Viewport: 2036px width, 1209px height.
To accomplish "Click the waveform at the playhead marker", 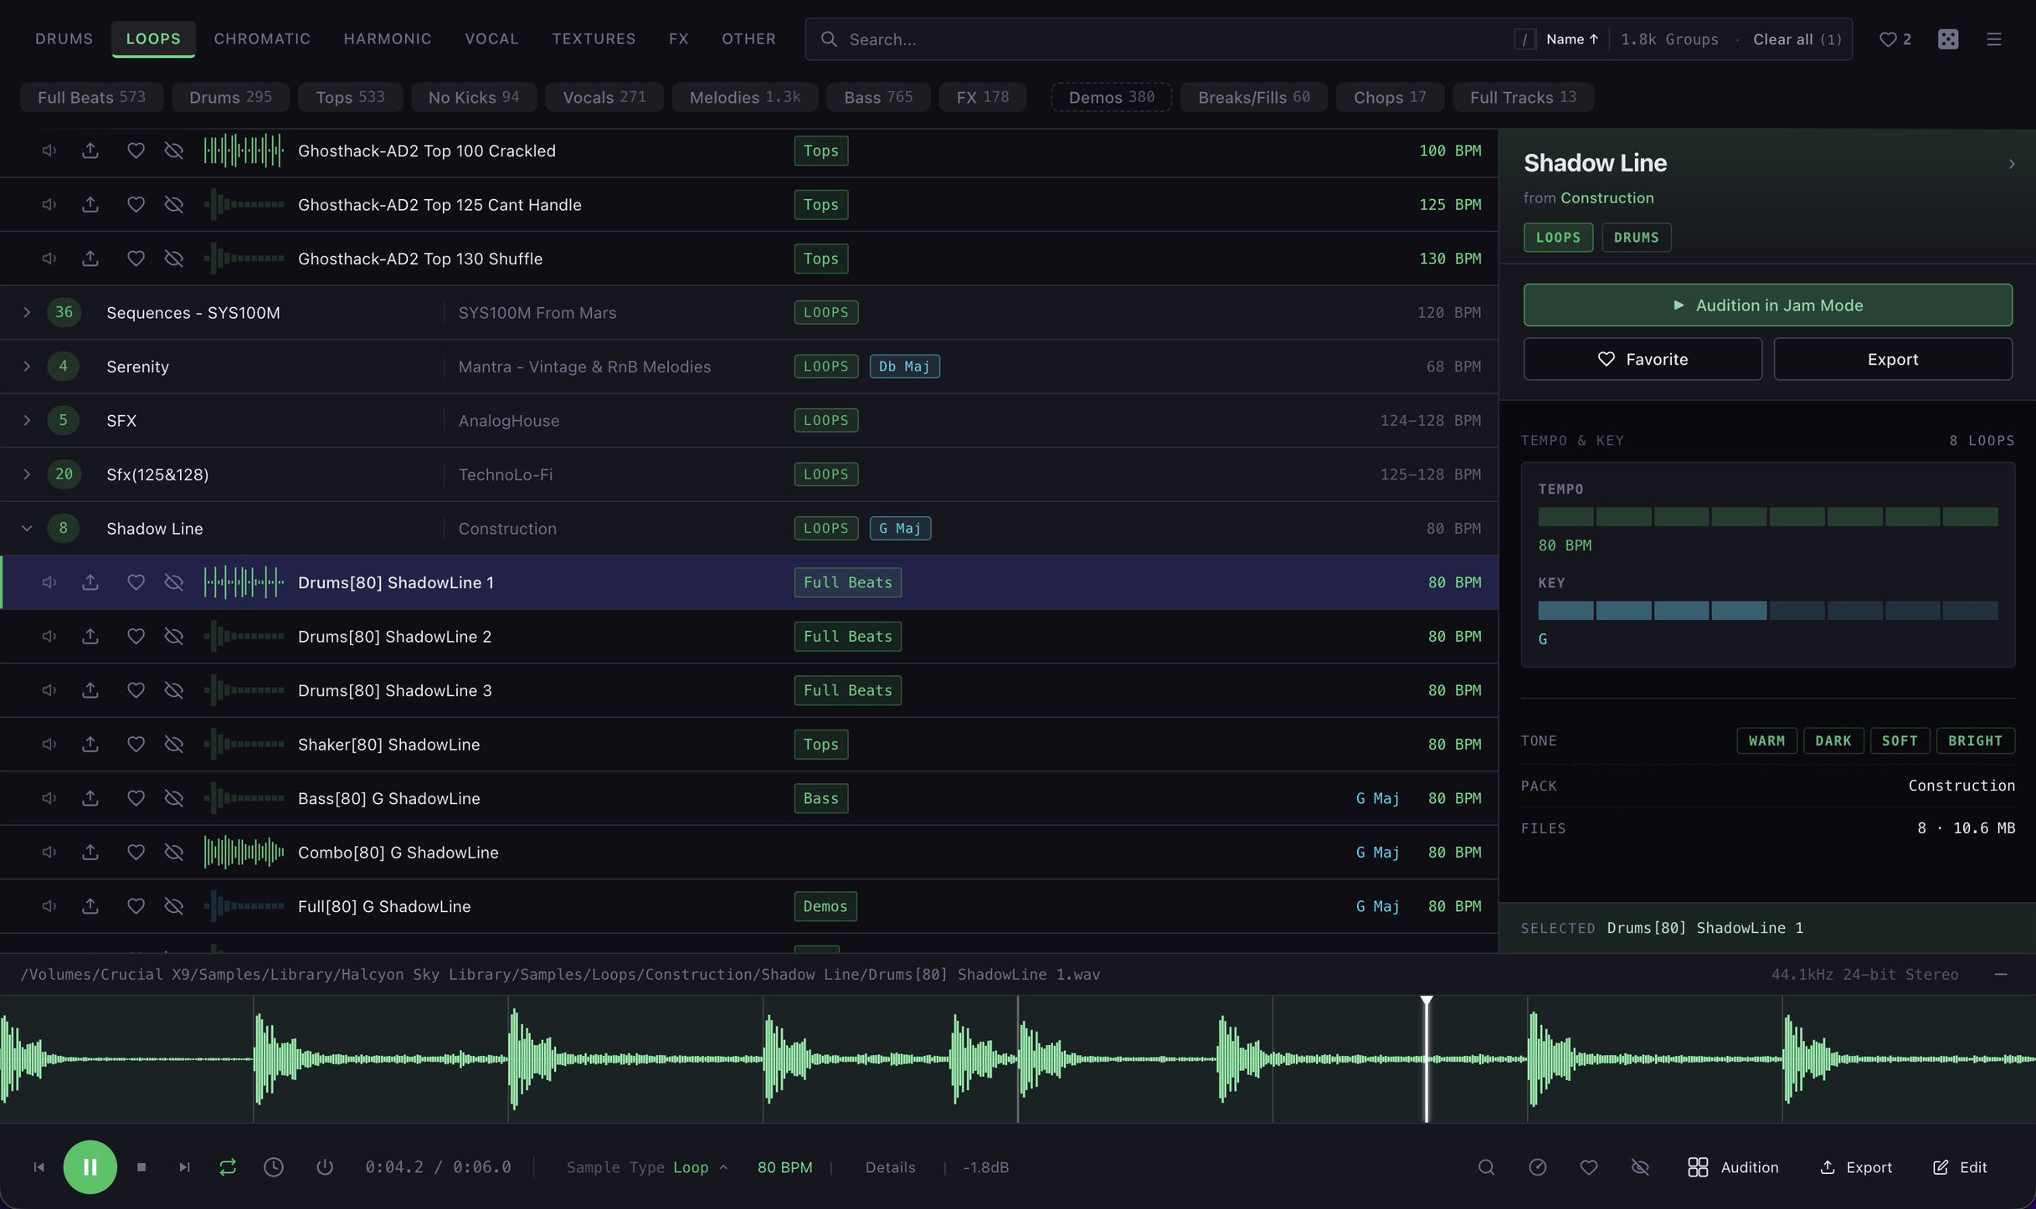I will point(1427,1058).
